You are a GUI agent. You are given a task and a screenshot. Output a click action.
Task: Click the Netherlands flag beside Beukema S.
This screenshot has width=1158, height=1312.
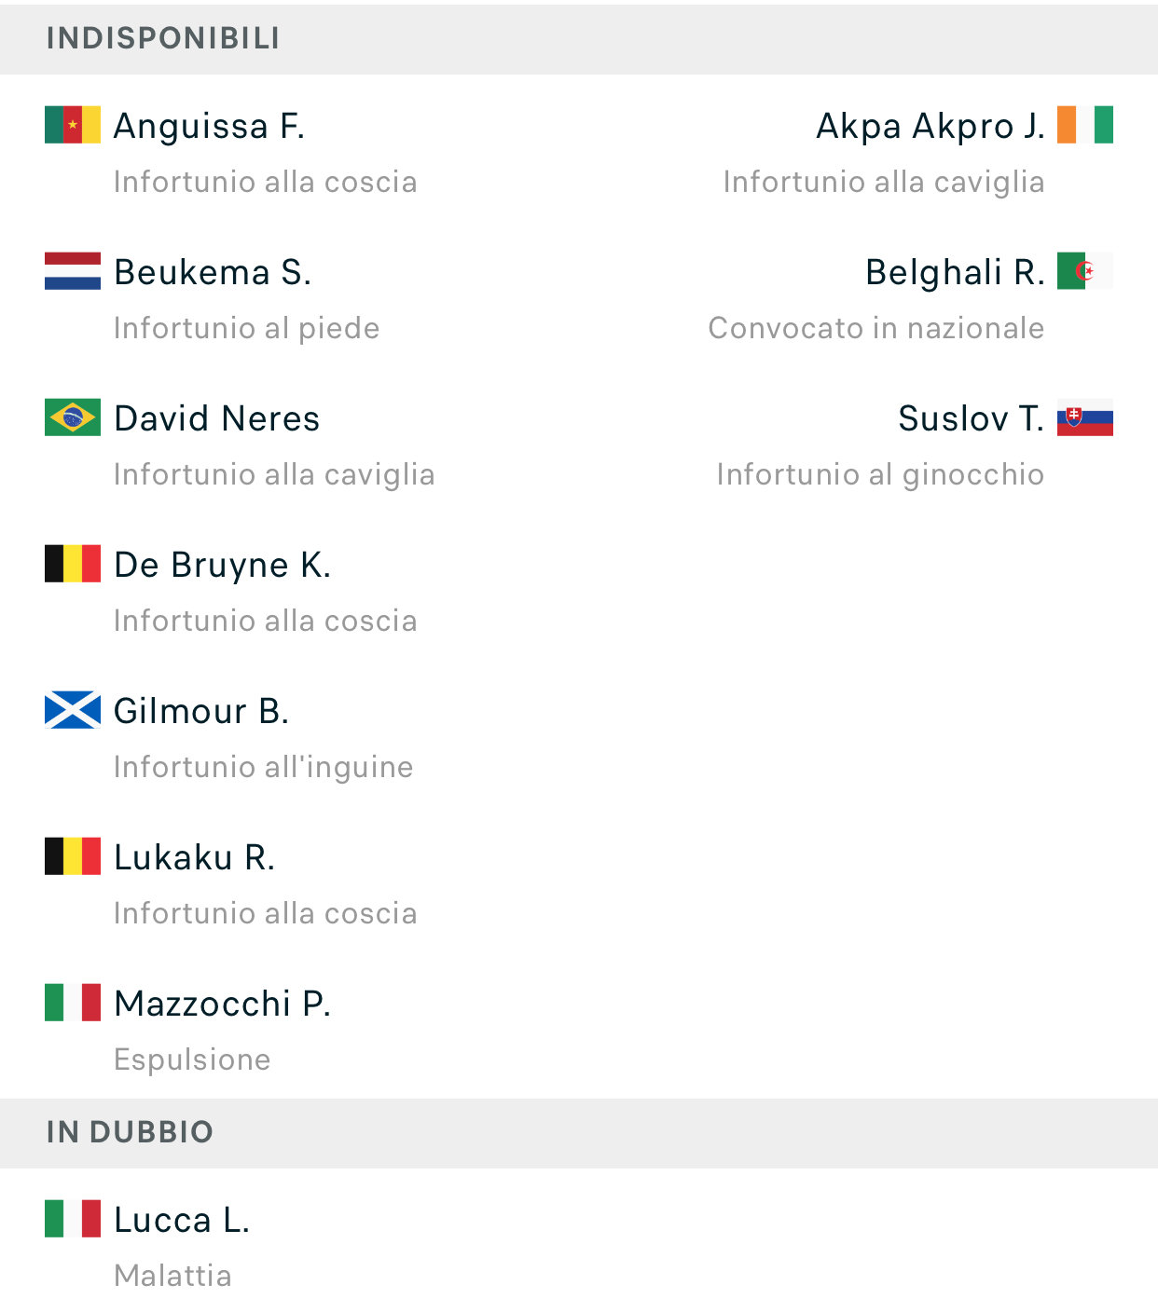pos(73,271)
